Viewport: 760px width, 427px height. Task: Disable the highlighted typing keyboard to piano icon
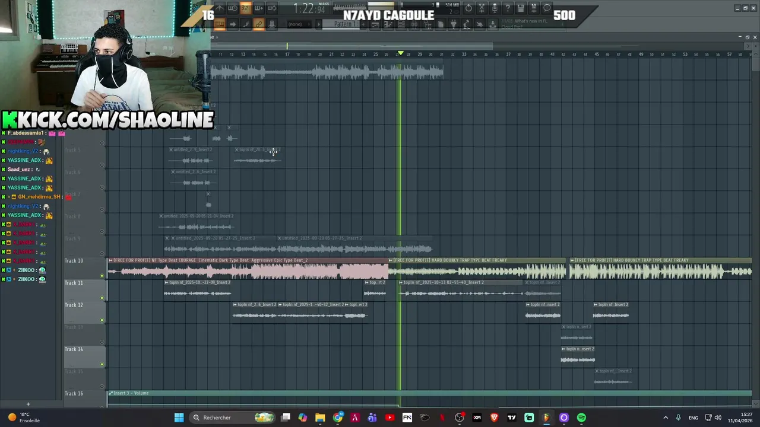click(x=220, y=24)
